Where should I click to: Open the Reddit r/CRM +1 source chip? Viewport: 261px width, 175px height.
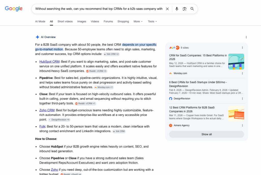pyautogui.click(x=85, y=104)
